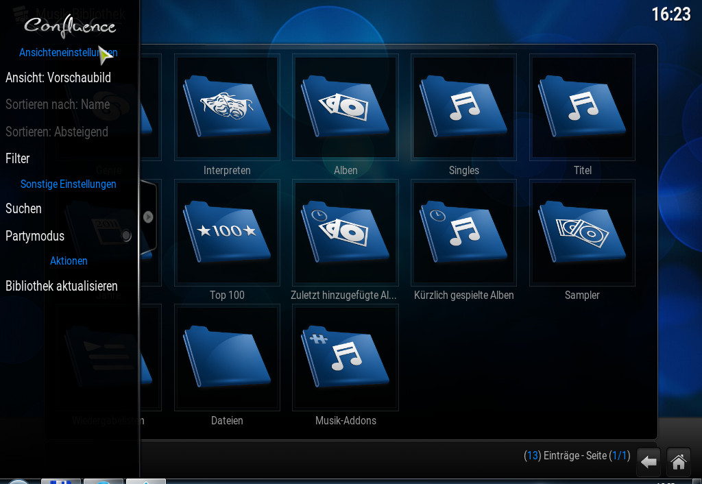Open the Singles music folder icon
The image size is (702, 484).
[x=464, y=107]
